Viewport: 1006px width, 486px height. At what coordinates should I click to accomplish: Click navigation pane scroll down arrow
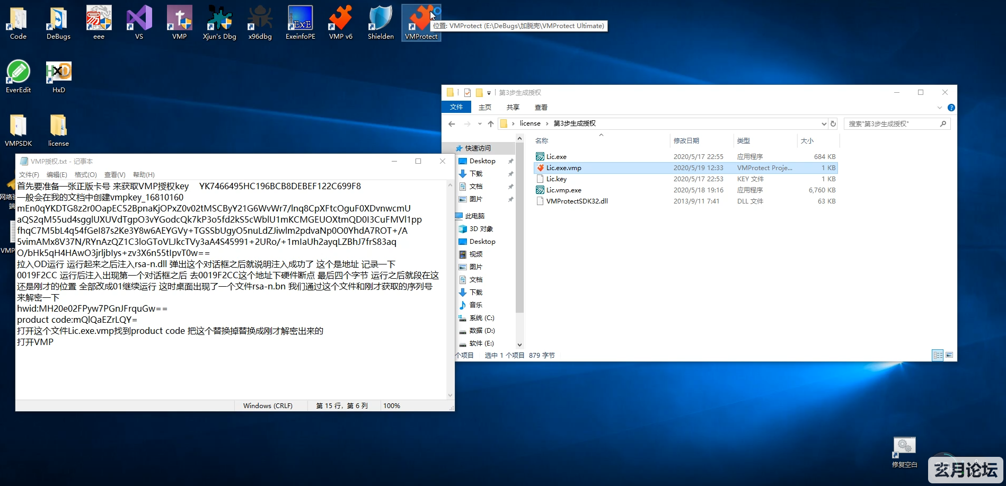point(519,344)
